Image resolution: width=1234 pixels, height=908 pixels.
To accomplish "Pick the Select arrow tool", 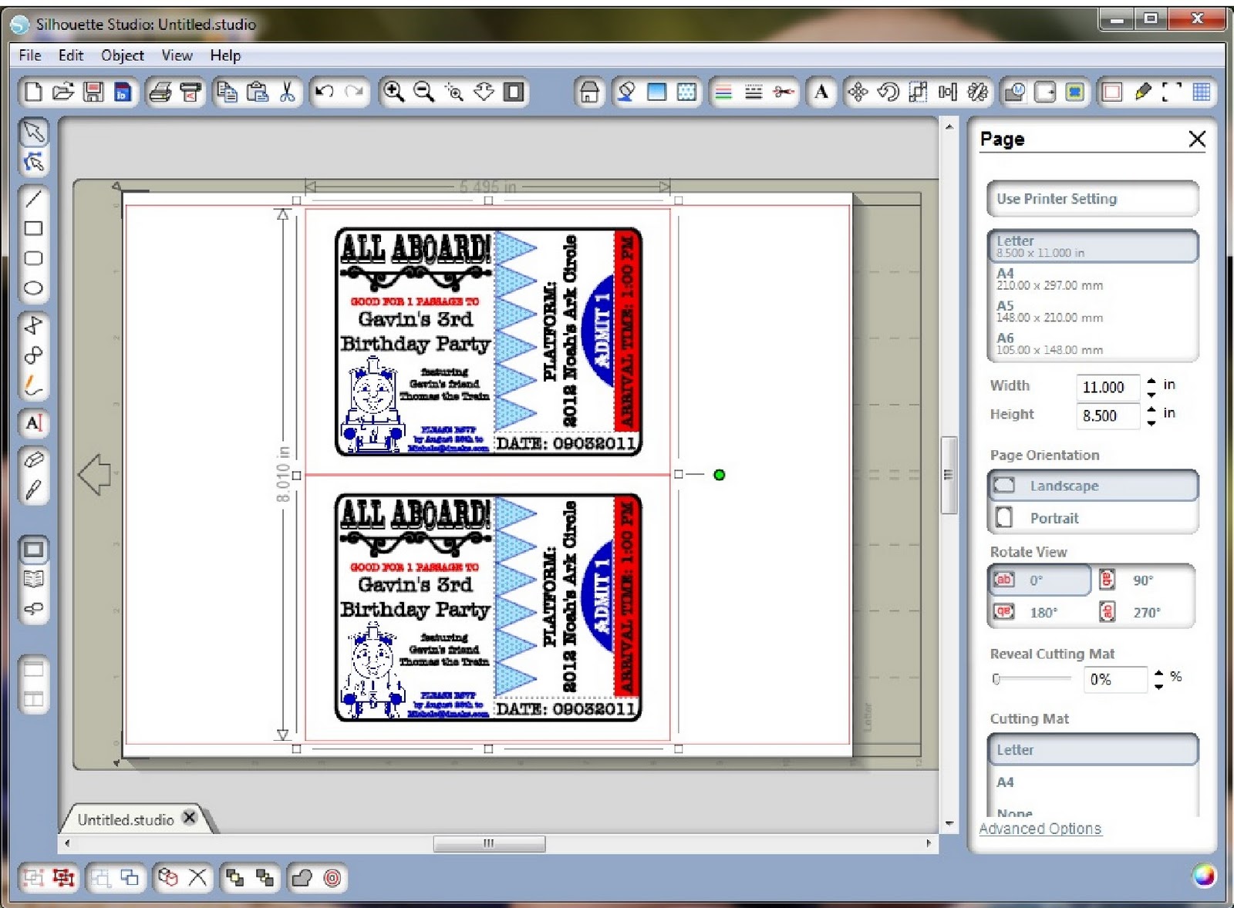I will coord(33,132).
